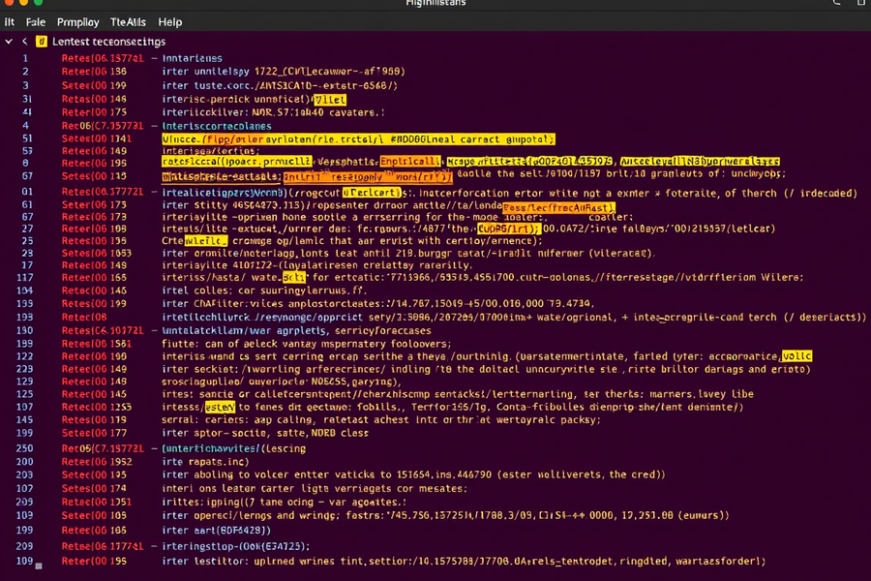Go back using the left arrow icon
The width and height of the screenshot is (871, 581).
pos(25,42)
